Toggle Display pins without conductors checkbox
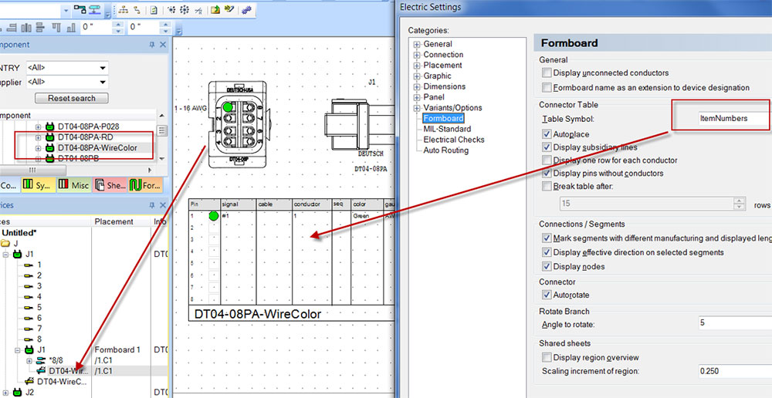This screenshot has height=398, width=772. pos(547,174)
